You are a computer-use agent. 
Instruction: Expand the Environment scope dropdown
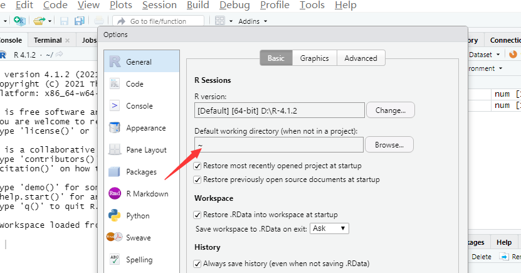(485, 68)
